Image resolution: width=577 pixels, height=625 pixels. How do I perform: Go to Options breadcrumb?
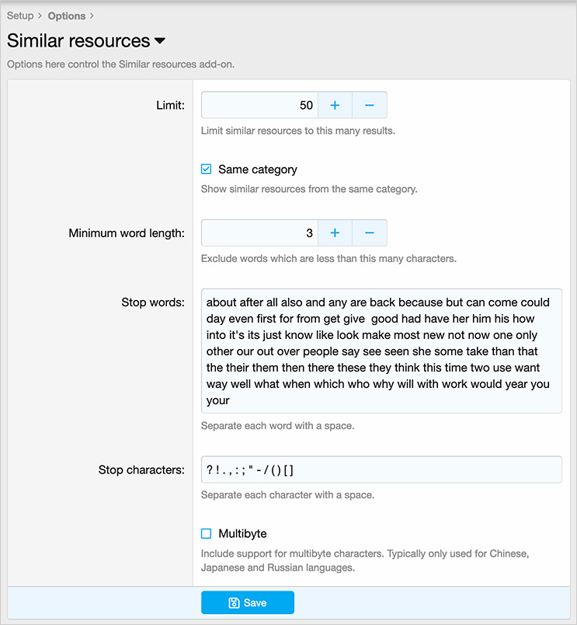click(67, 16)
